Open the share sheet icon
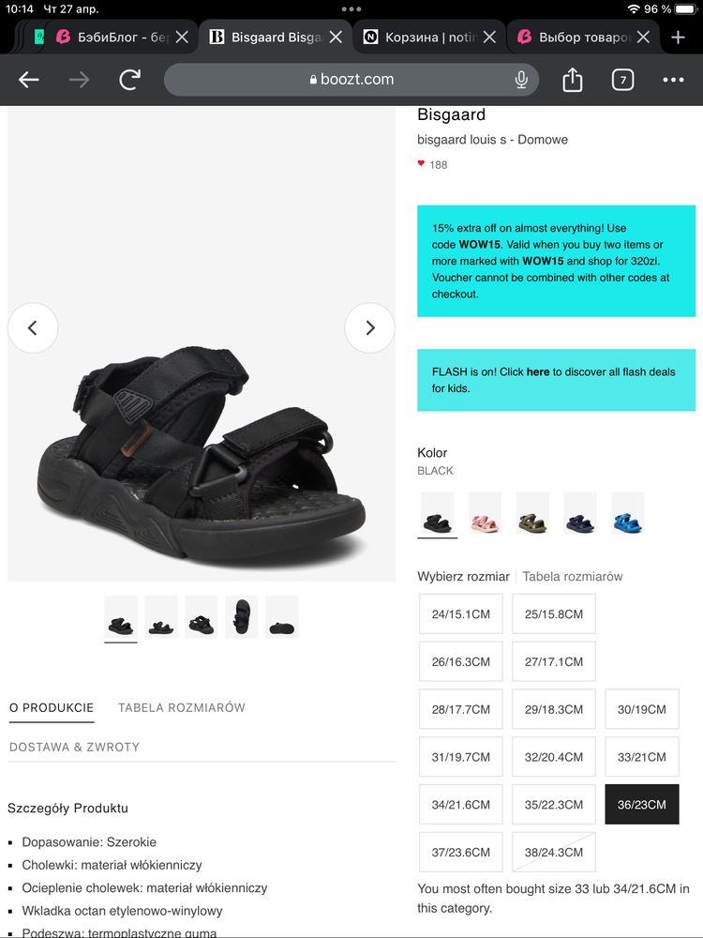This screenshot has height=938, width=703. point(573,80)
